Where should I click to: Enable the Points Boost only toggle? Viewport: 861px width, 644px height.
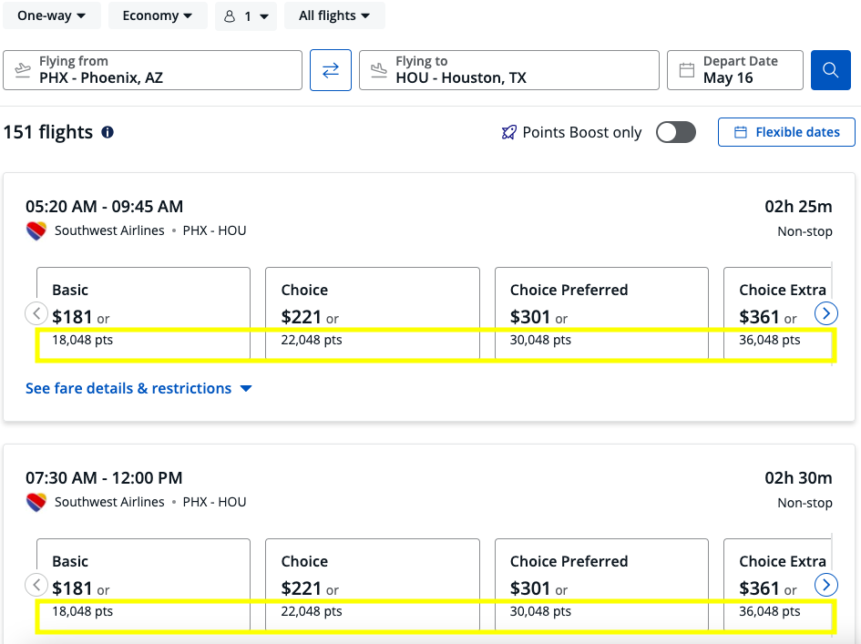675,132
